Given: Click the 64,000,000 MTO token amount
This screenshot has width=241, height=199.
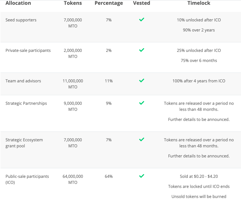Looking at the screenshot, I should (73, 179).
